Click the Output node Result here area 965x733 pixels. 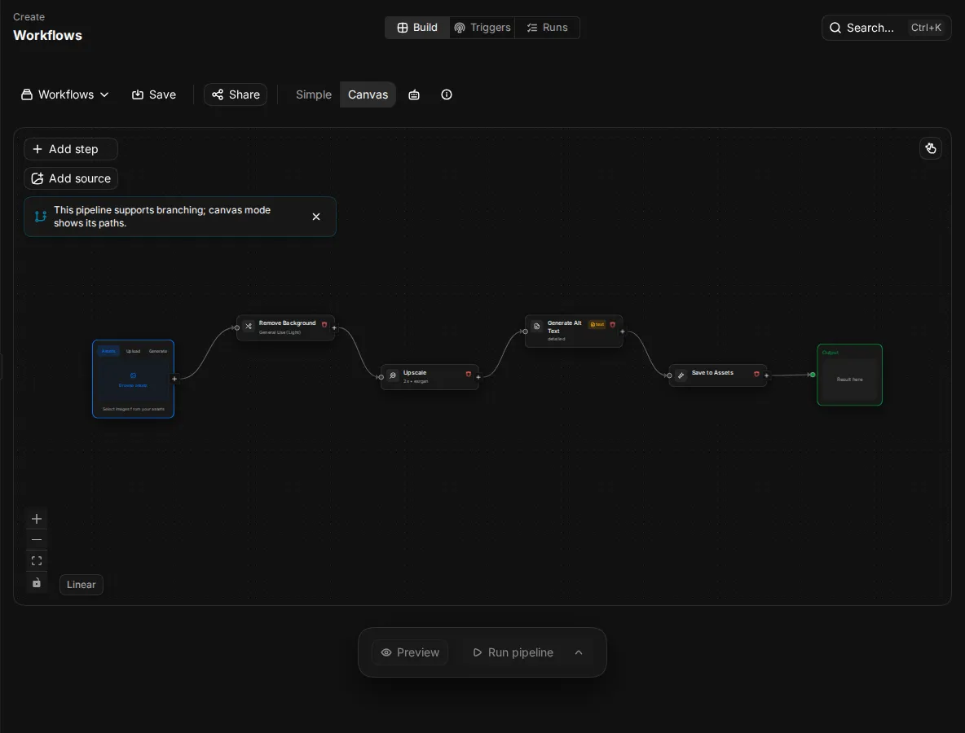point(850,380)
